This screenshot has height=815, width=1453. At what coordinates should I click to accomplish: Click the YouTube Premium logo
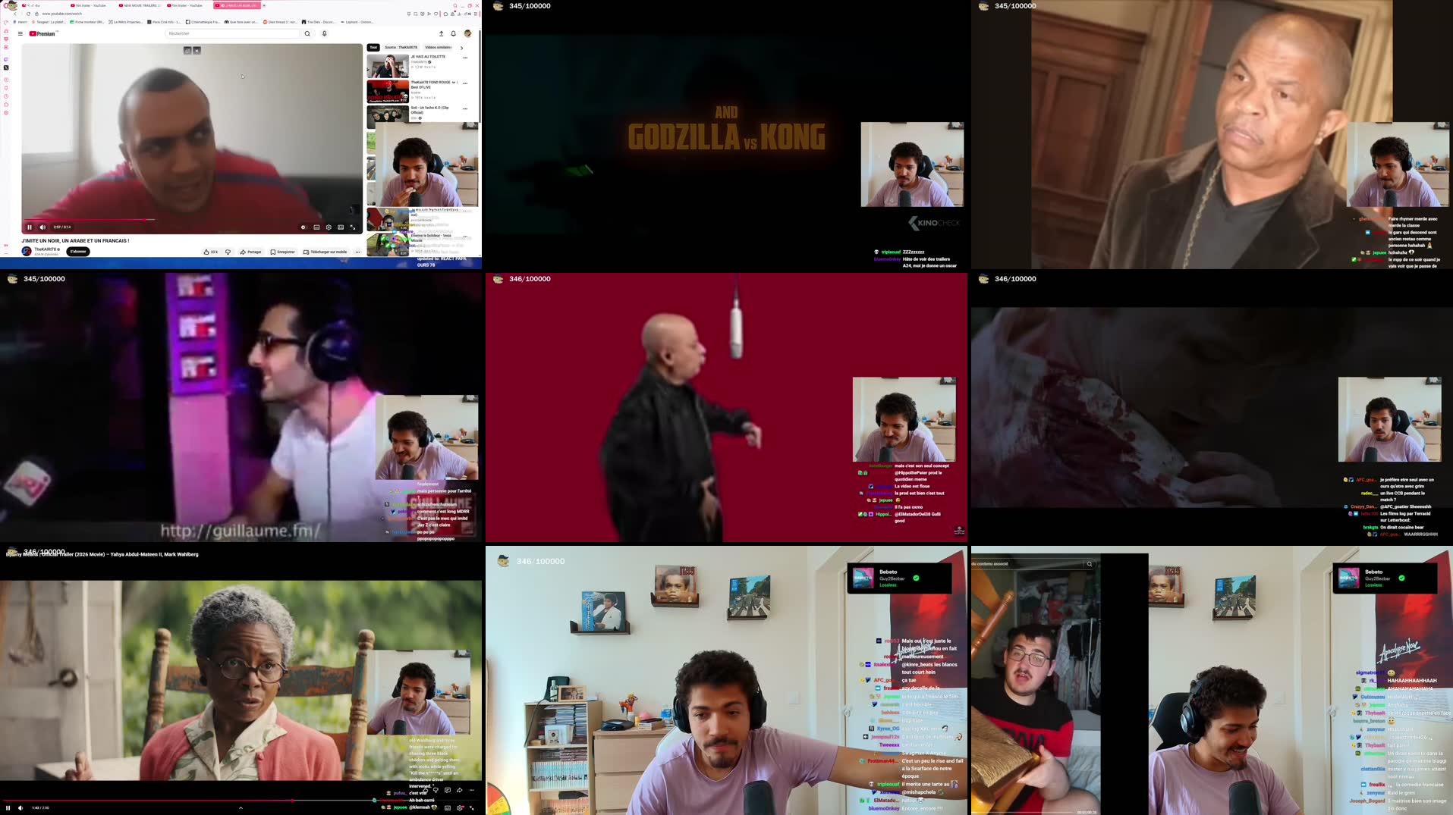point(42,33)
